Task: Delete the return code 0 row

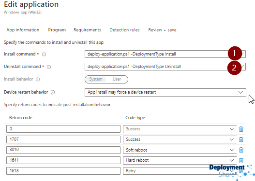Action: click(x=241, y=129)
